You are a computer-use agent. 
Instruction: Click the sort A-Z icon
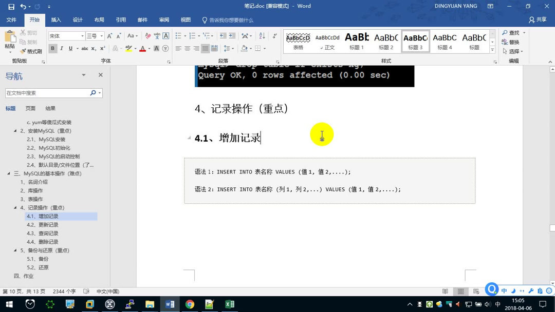tap(262, 36)
